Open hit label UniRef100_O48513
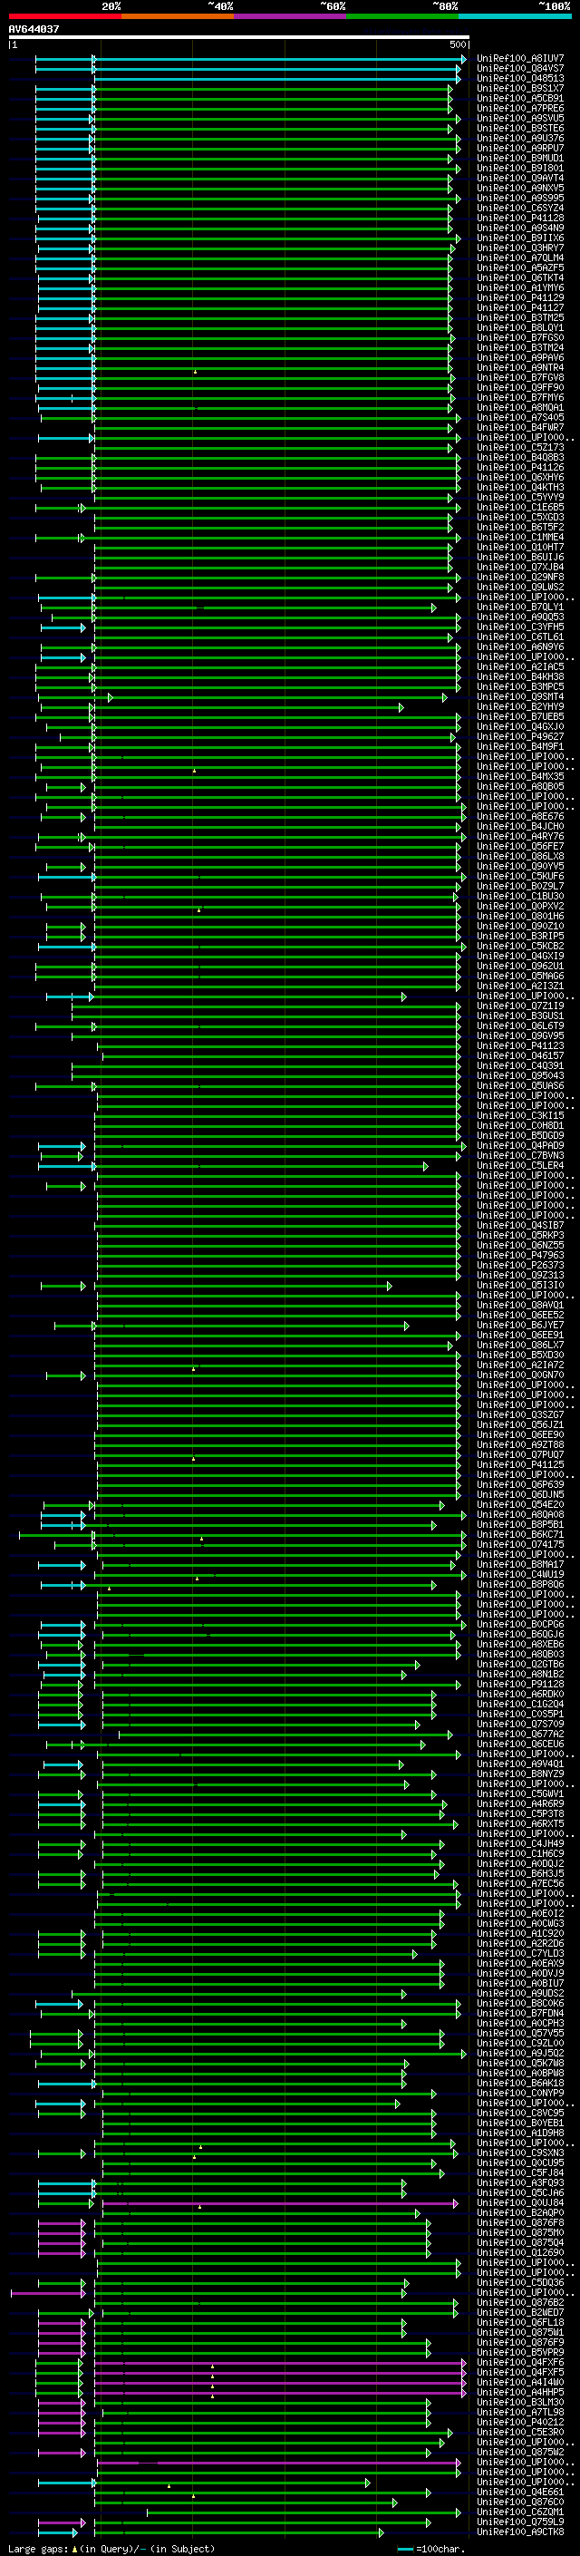Screen dimensions: 580x2556 pos(520,78)
